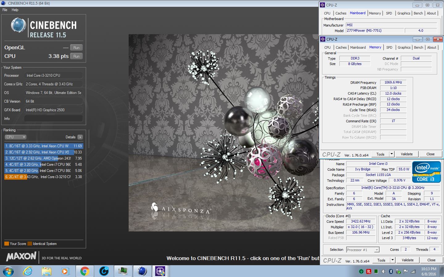Open the volume speaker tray icon
Image resolution: width=444 pixels, height=277 pixels.
[384, 271]
